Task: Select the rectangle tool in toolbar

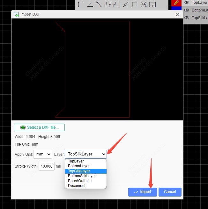Action: click(135, 4)
